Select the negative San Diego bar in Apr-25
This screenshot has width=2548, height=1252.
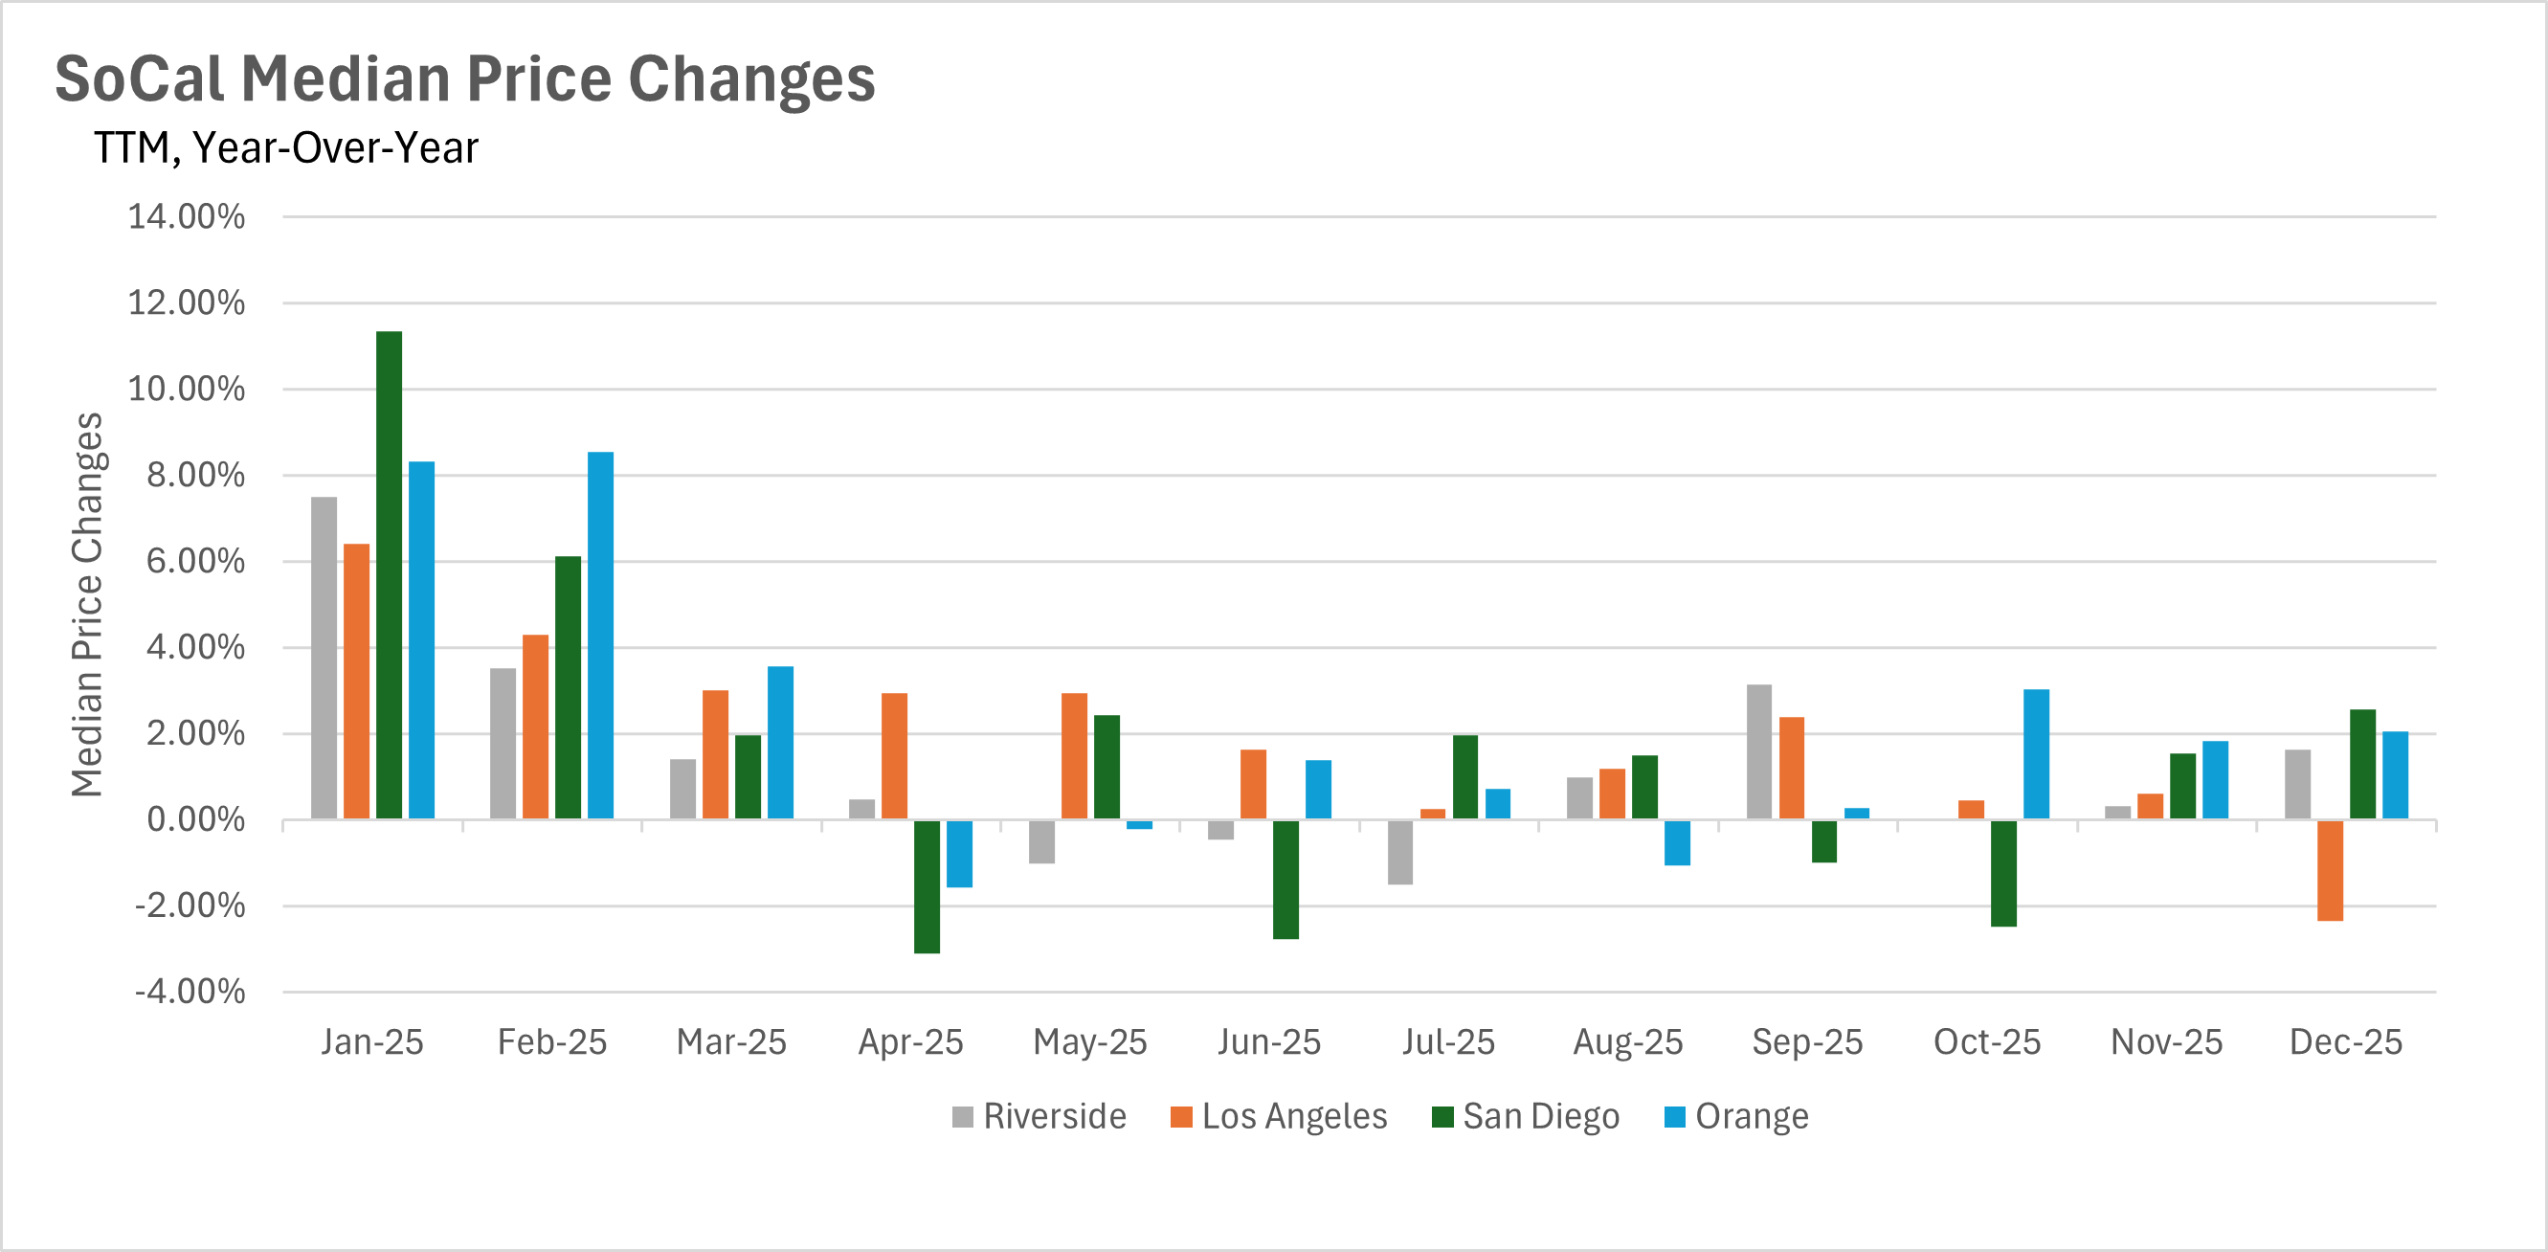927,886
